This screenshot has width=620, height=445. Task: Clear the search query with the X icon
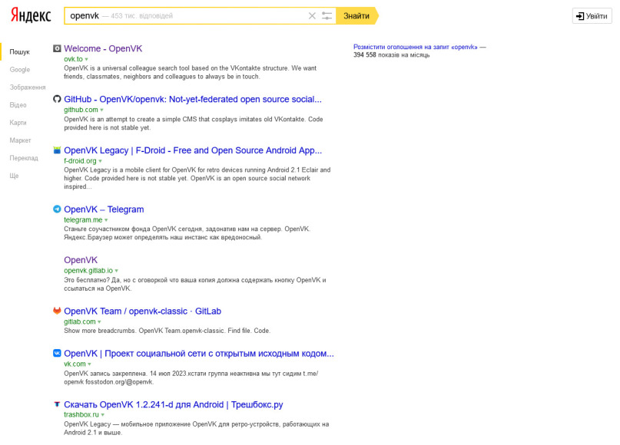(x=312, y=16)
